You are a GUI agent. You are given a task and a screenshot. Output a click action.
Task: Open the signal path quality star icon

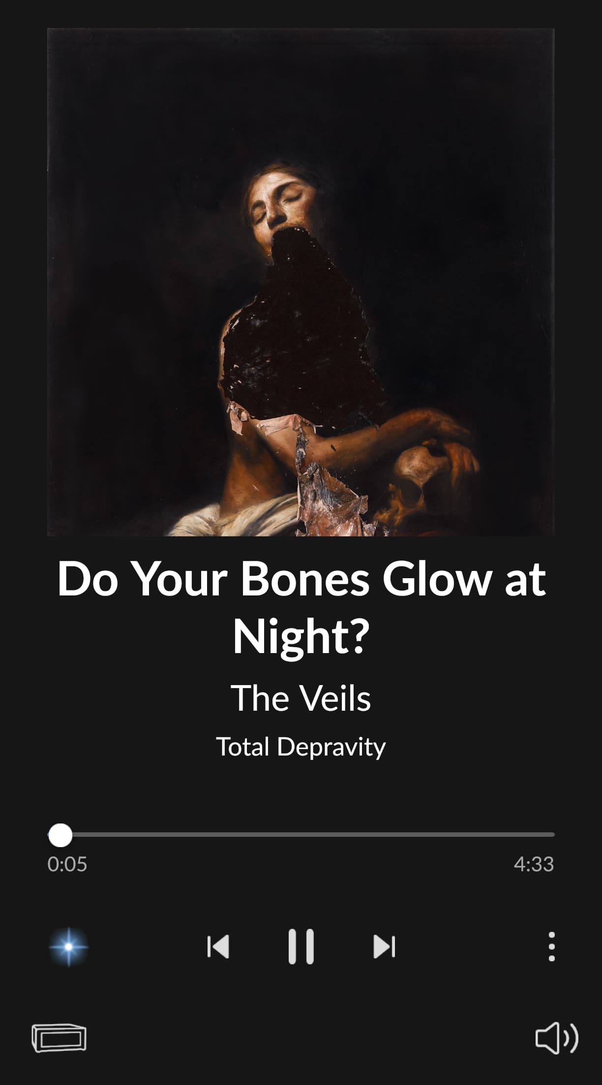click(x=68, y=947)
